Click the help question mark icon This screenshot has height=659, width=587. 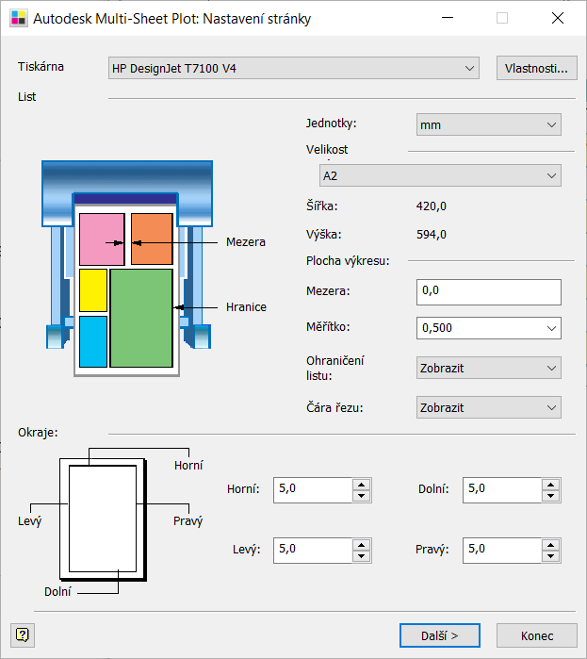coord(23,635)
